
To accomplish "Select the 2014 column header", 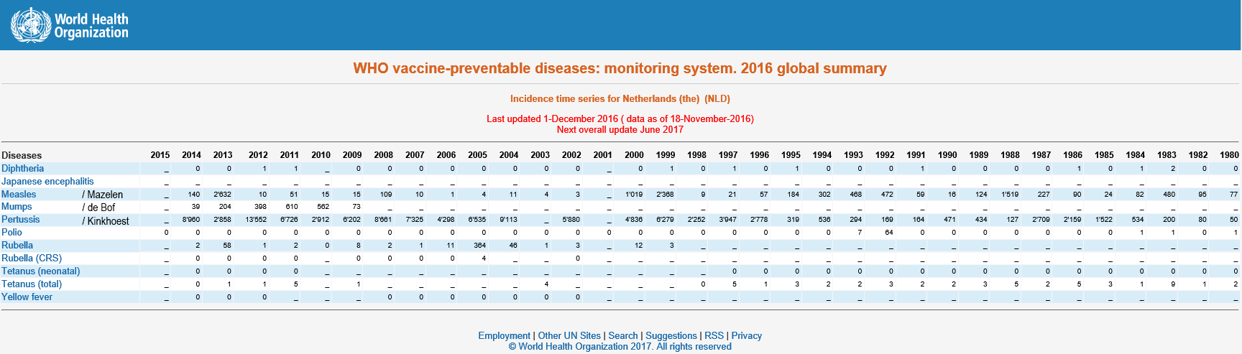I will click(x=191, y=155).
